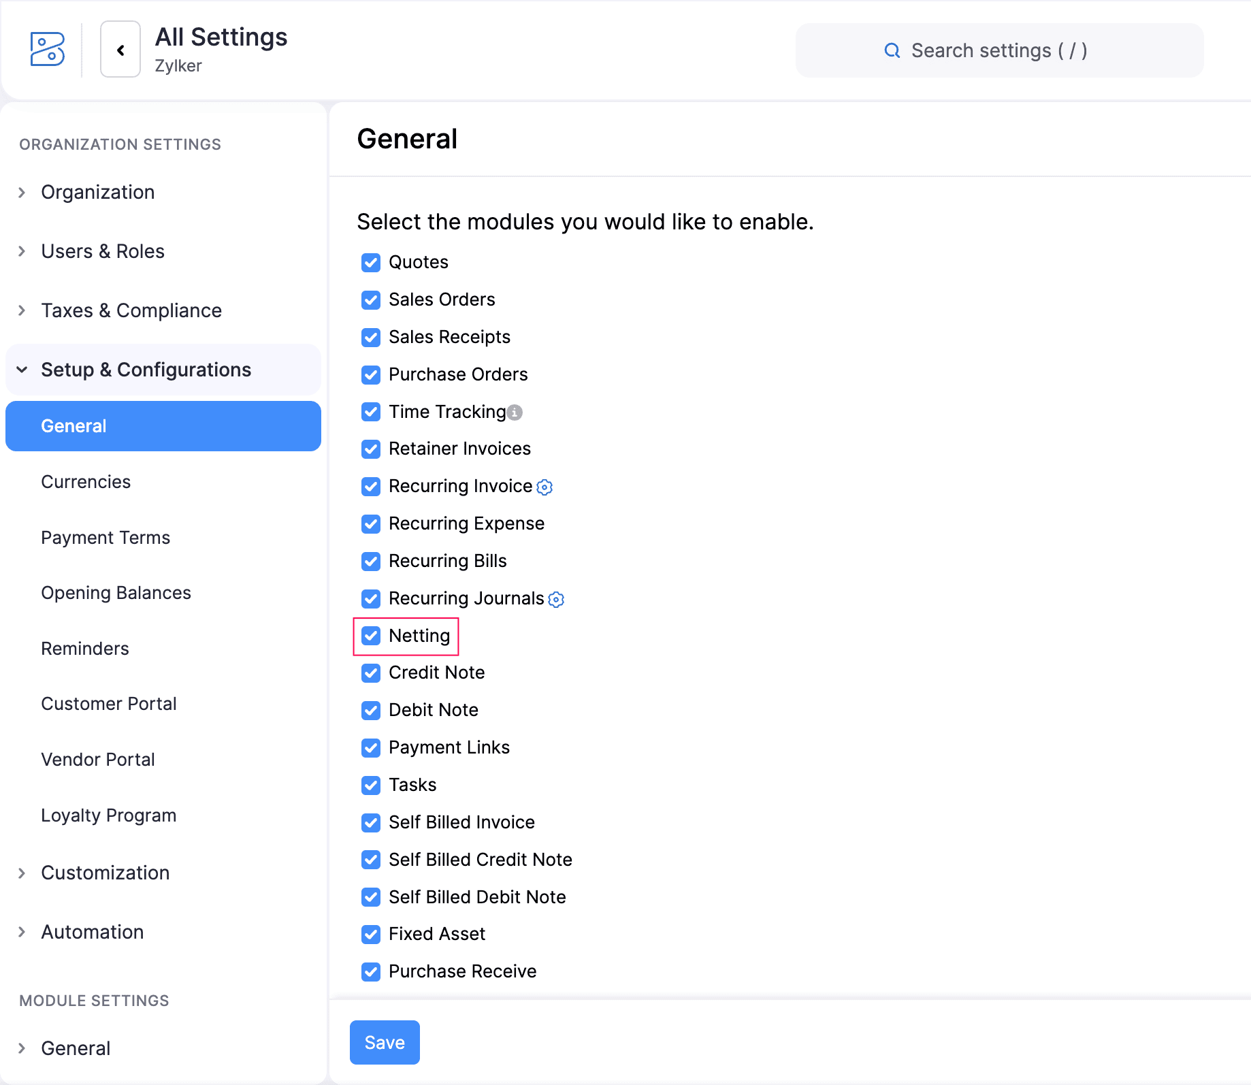1251x1085 pixels.
Task: Click the back arrow beside All Settings
Action: pyautogui.click(x=120, y=50)
